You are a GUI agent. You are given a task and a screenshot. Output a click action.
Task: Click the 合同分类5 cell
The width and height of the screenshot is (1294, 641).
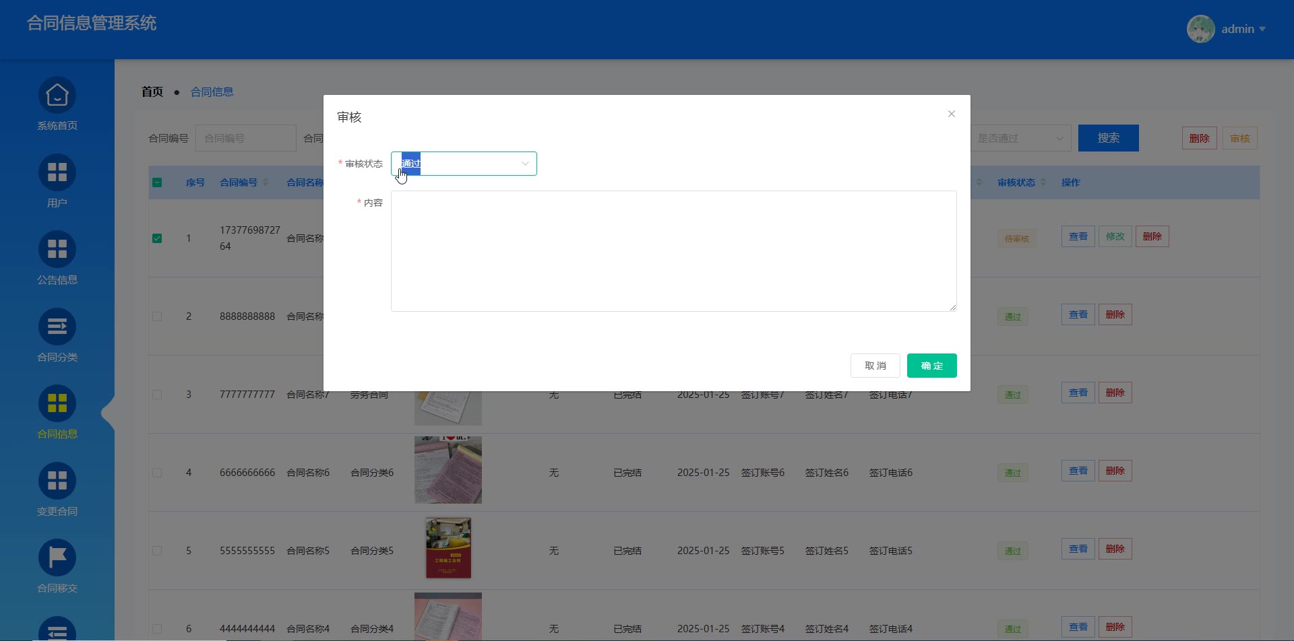point(372,551)
